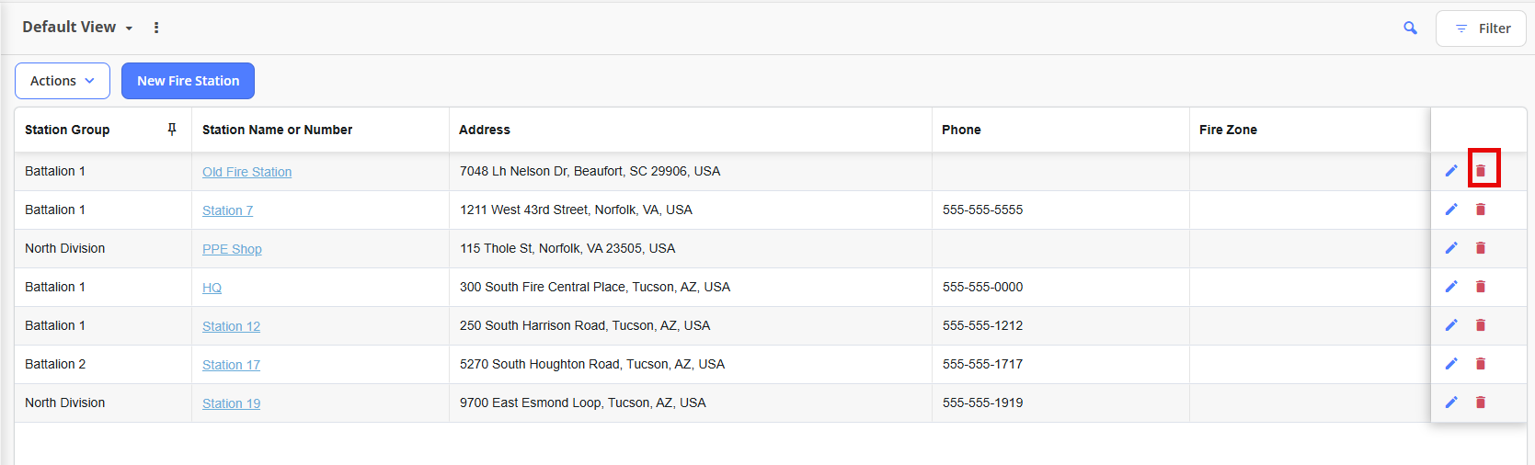Image resolution: width=1535 pixels, height=465 pixels.
Task: Open the three-dot view options menu
Action: point(156,28)
